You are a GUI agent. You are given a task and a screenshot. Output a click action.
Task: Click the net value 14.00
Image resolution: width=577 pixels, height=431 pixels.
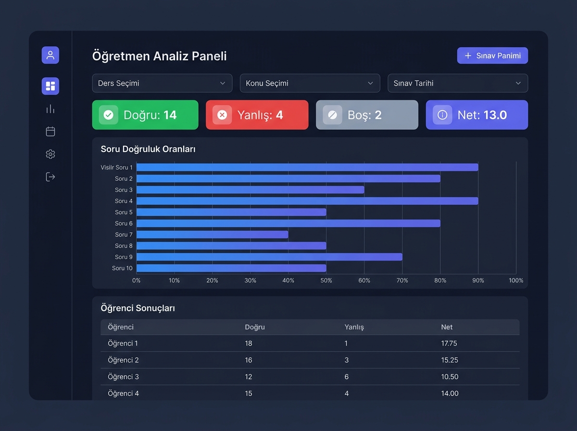coord(450,393)
